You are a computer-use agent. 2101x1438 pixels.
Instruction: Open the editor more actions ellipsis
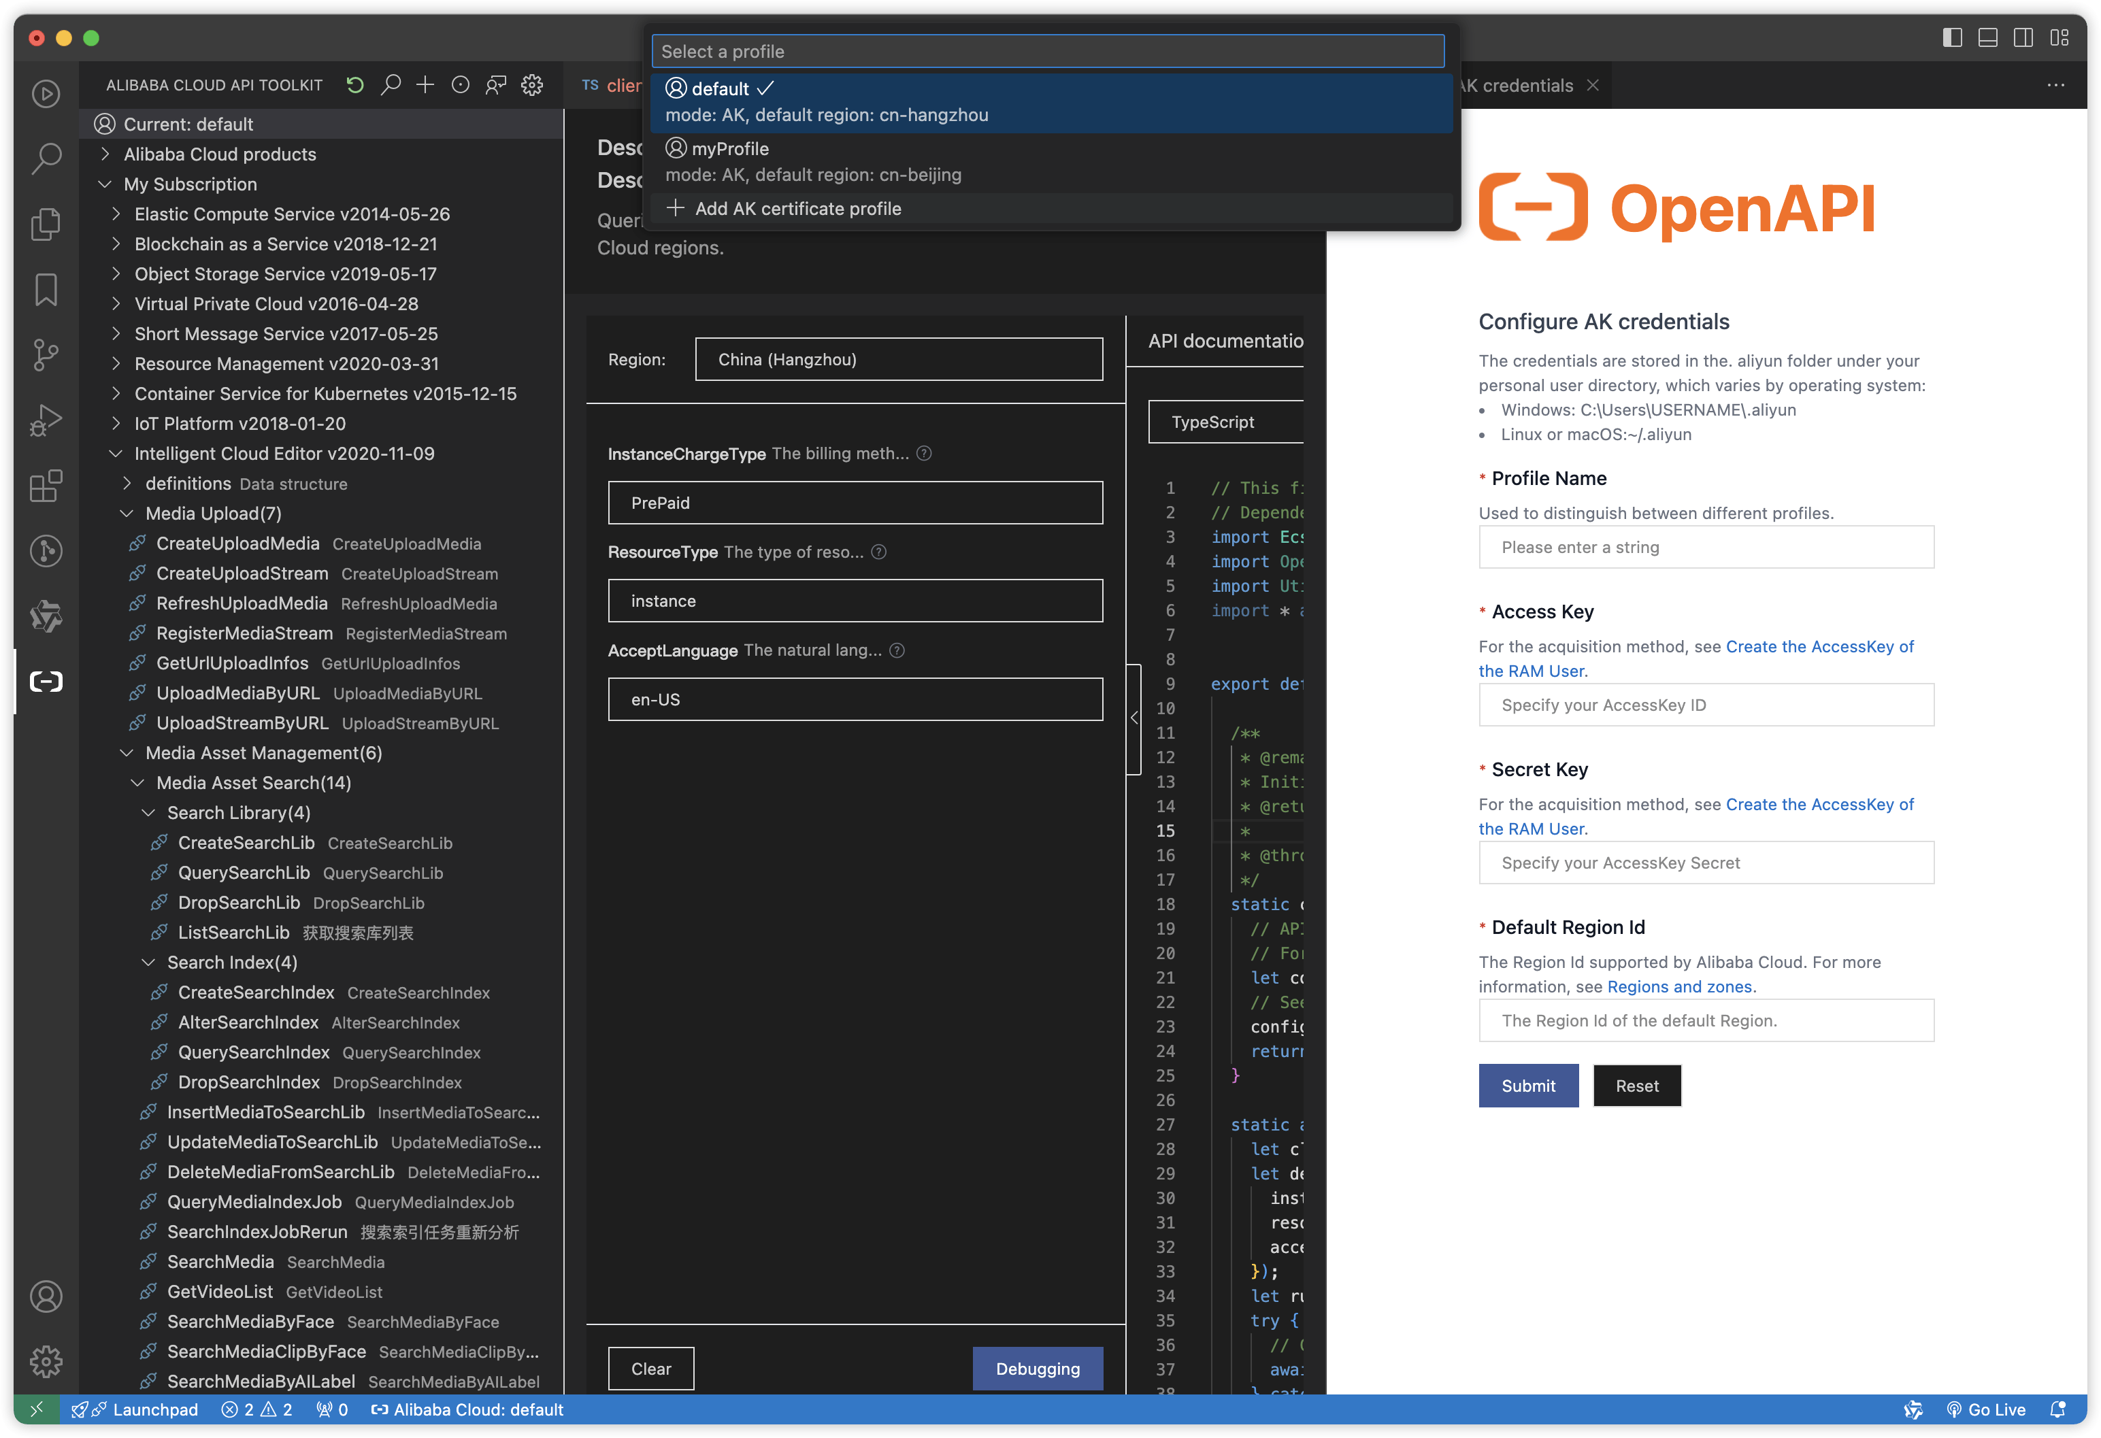(x=2056, y=85)
